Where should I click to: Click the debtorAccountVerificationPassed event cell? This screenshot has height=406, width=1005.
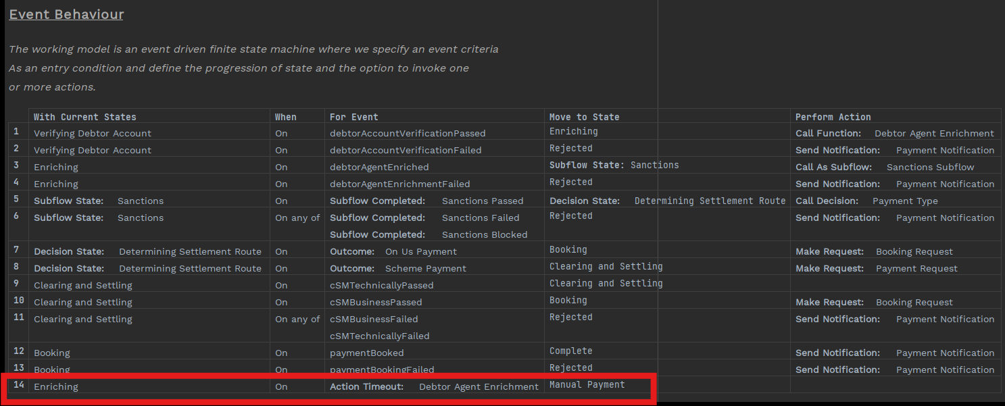point(408,134)
